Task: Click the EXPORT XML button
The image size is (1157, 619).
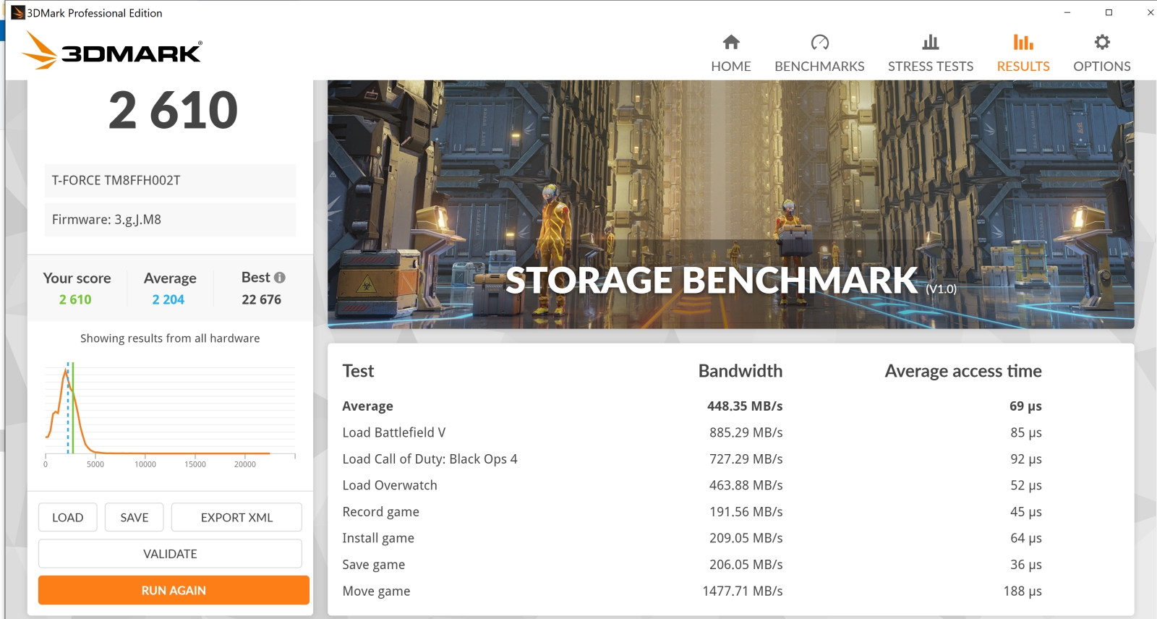Action: pyautogui.click(x=236, y=517)
